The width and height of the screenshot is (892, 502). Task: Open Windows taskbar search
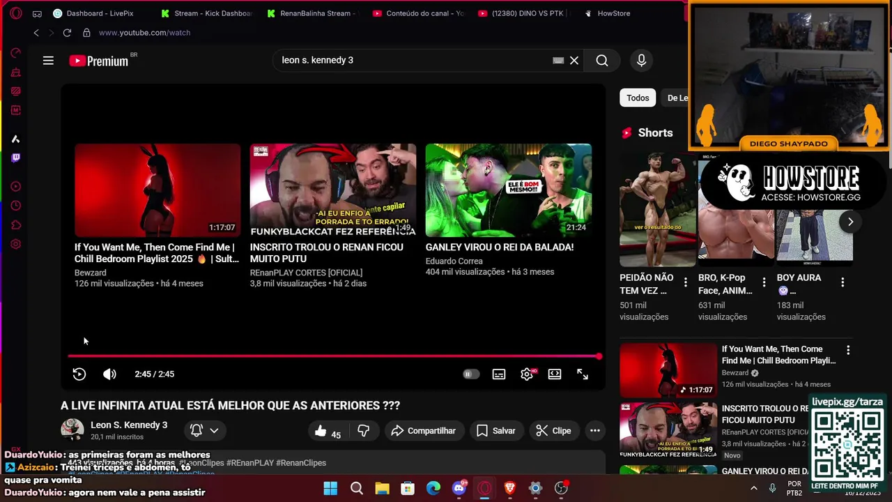click(x=356, y=488)
